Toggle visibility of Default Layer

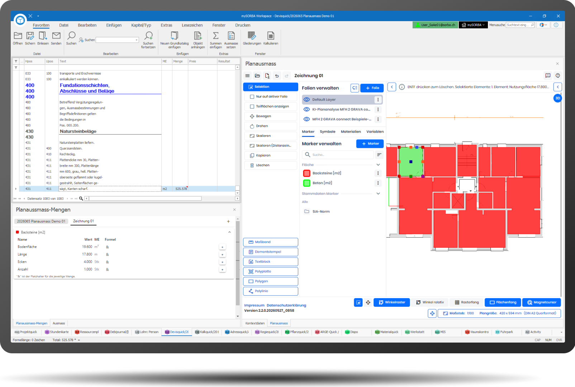(x=307, y=100)
